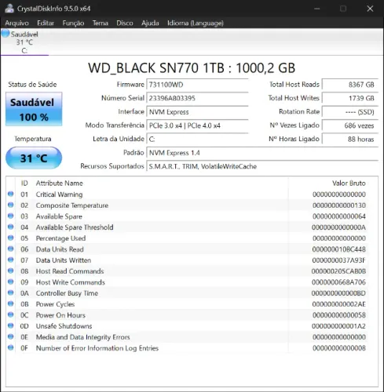Click the status icon for Data Units Read
384x392 pixels.
11,249
